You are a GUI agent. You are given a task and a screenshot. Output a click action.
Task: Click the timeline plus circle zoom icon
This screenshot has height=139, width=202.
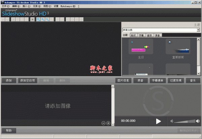point(108,123)
